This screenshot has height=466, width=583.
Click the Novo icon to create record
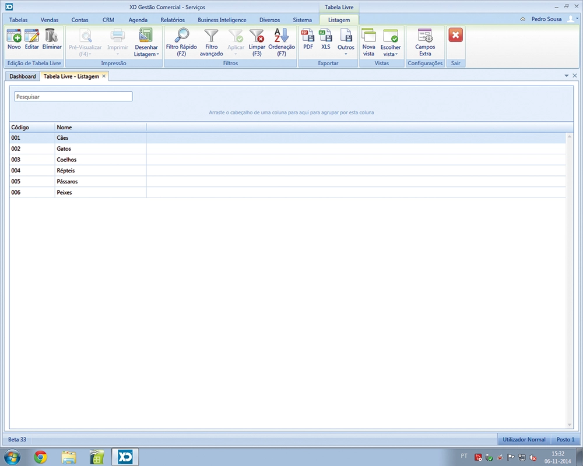14,36
